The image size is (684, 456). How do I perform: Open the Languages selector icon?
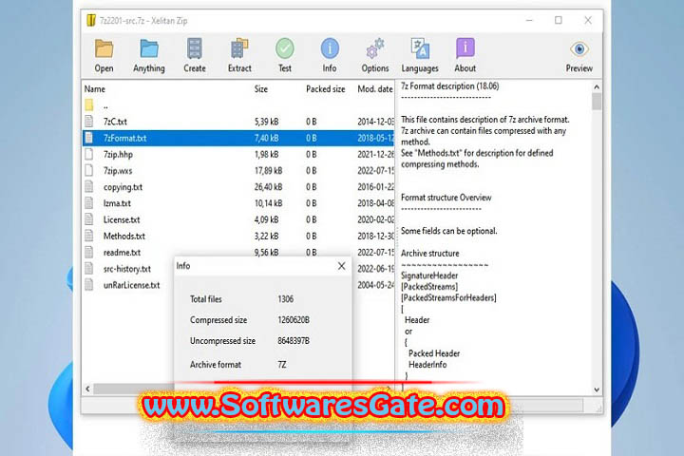pyautogui.click(x=420, y=48)
